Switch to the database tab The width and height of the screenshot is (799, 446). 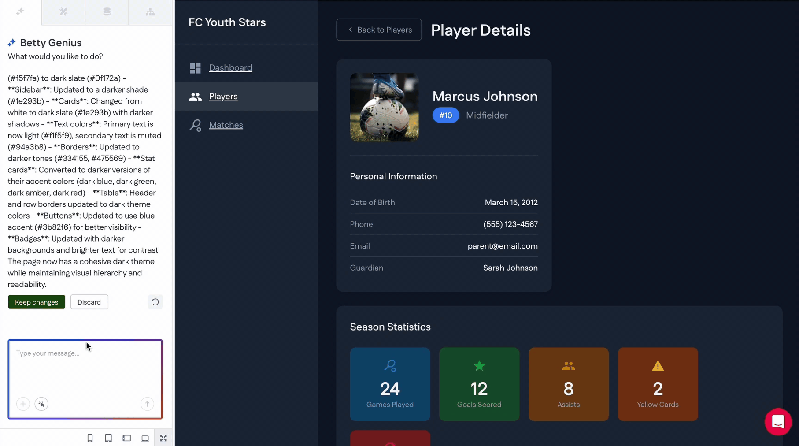107,12
